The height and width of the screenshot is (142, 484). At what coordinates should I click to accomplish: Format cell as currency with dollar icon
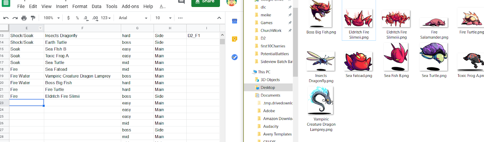point(68,18)
